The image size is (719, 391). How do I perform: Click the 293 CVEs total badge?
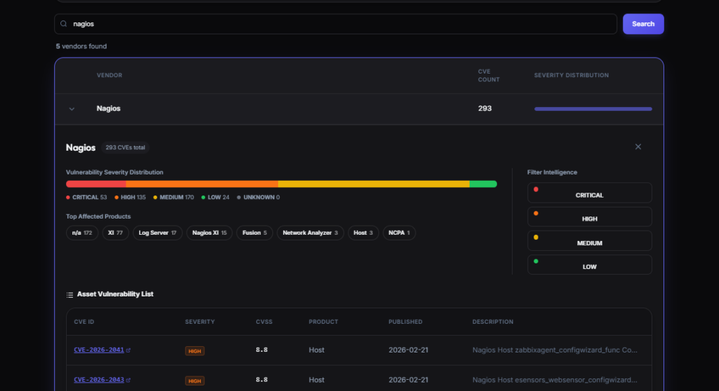point(125,147)
